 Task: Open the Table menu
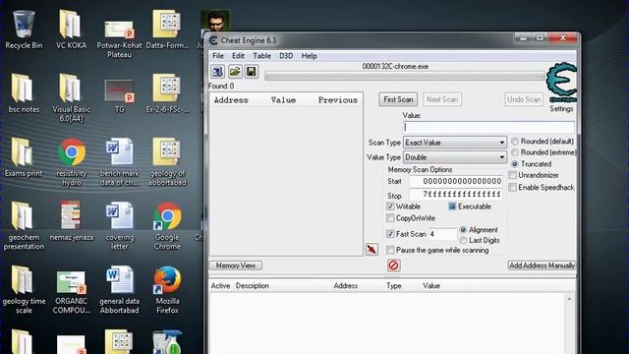pyautogui.click(x=262, y=56)
